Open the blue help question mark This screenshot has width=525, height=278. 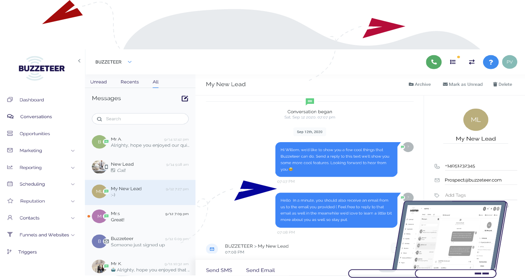coord(491,62)
